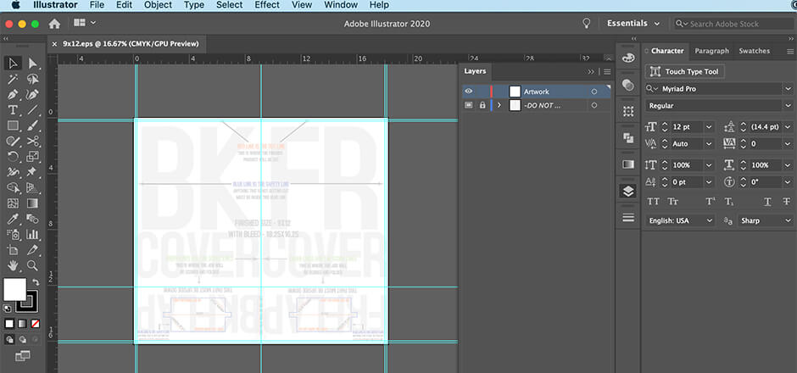Open the 12 pt font size dropdown
This screenshot has width=797, height=373.
pyautogui.click(x=710, y=127)
